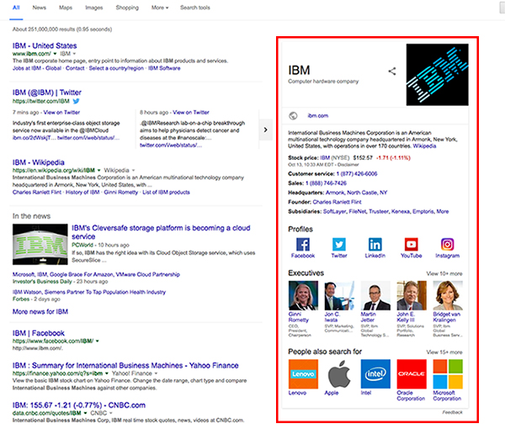Click Martin Jetter's photo
This screenshot has width=505, height=429.
coord(375,295)
